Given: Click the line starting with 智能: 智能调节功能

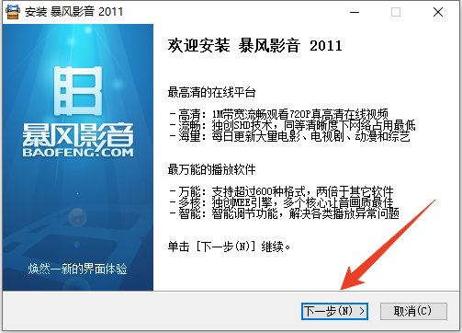Looking at the screenshot, I should (x=284, y=213).
